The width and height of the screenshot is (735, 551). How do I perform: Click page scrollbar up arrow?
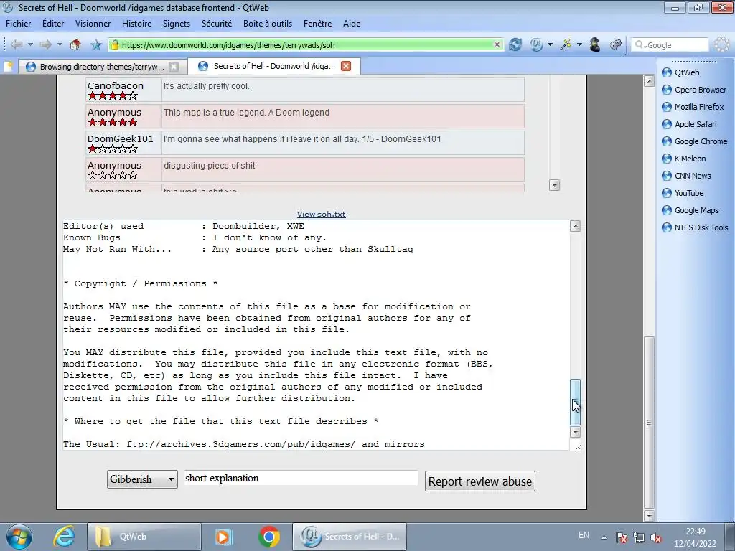(649, 81)
